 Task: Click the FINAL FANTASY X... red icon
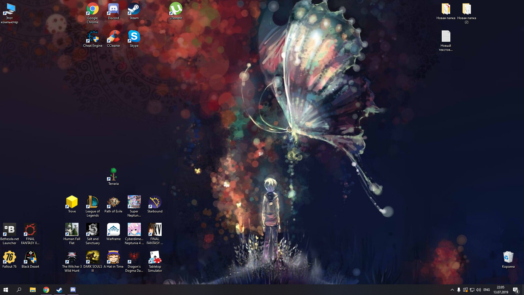click(x=30, y=234)
